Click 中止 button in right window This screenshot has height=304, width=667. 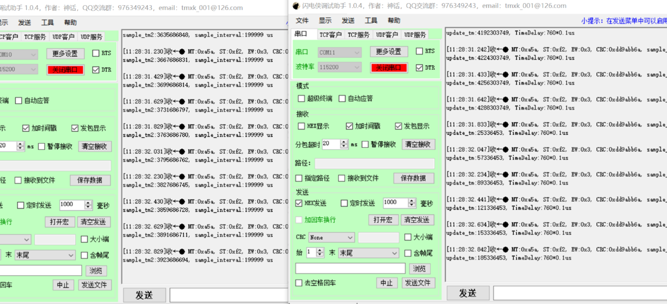387,283
